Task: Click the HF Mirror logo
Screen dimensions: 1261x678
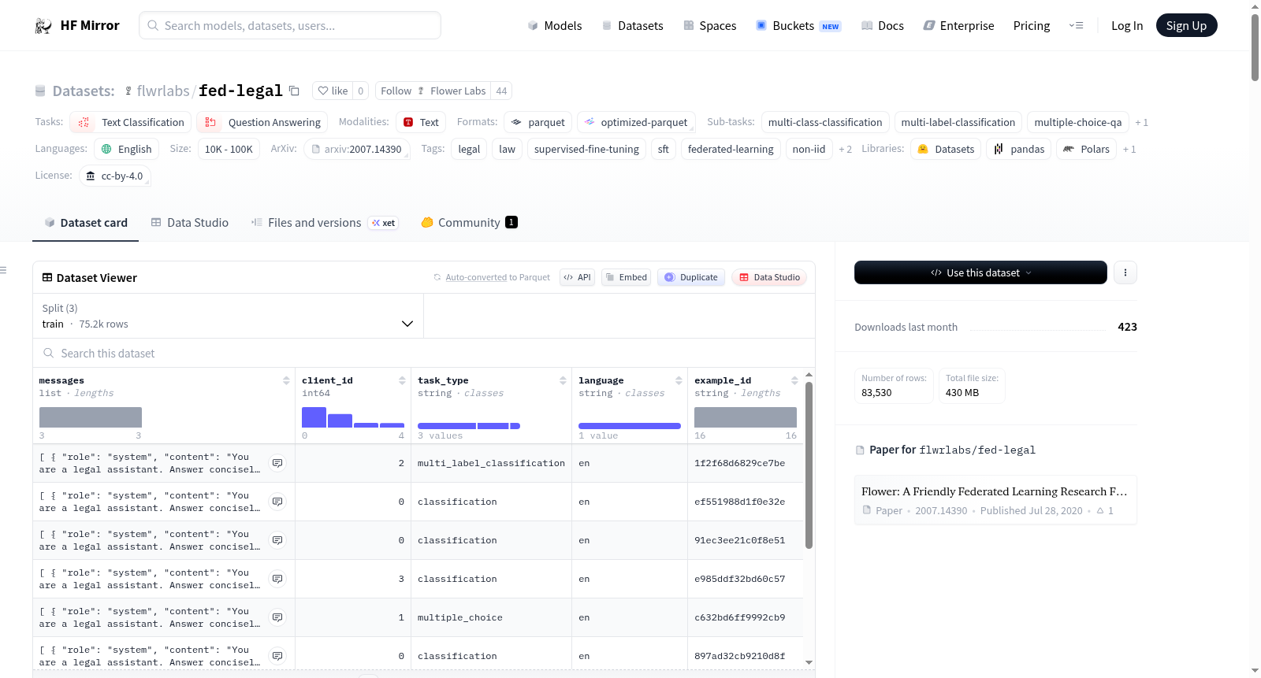Action: point(77,25)
